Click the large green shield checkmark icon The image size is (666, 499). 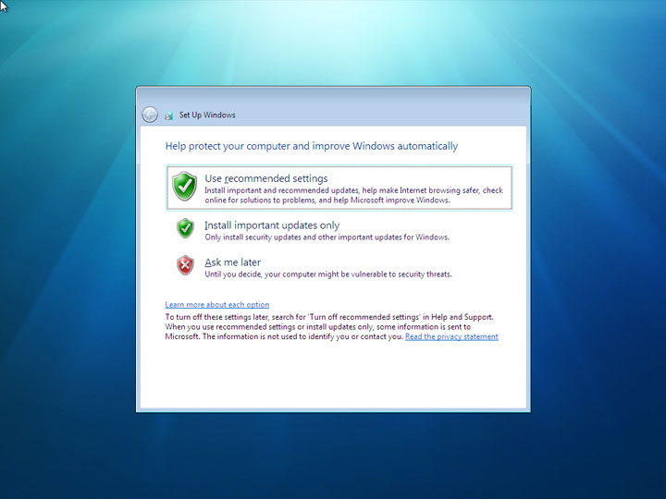pyautogui.click(x=184, y=186)
